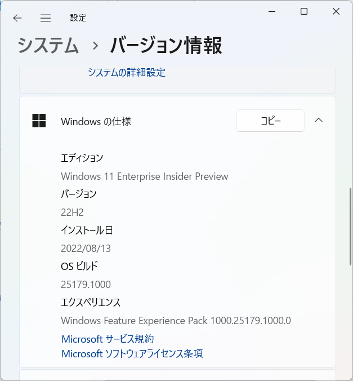
Task: Select the Windows 11 Enterprise Insider Preview text
Action: [x=145, y=176]
